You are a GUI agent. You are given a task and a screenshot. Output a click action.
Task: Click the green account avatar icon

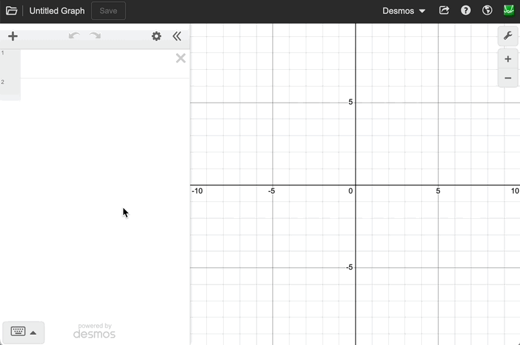(509, 11)
